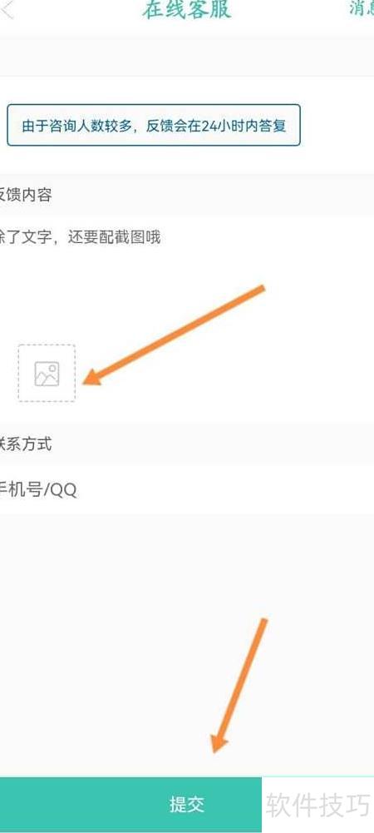The height and width of the screenshot is (833, 374).
Task: Tap the 24小时内答复 notice banner
Action: 154,126
